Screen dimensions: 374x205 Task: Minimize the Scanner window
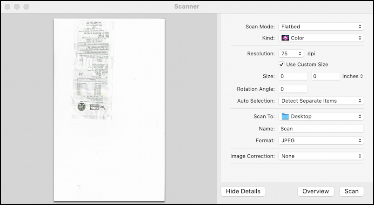(17, 7)
